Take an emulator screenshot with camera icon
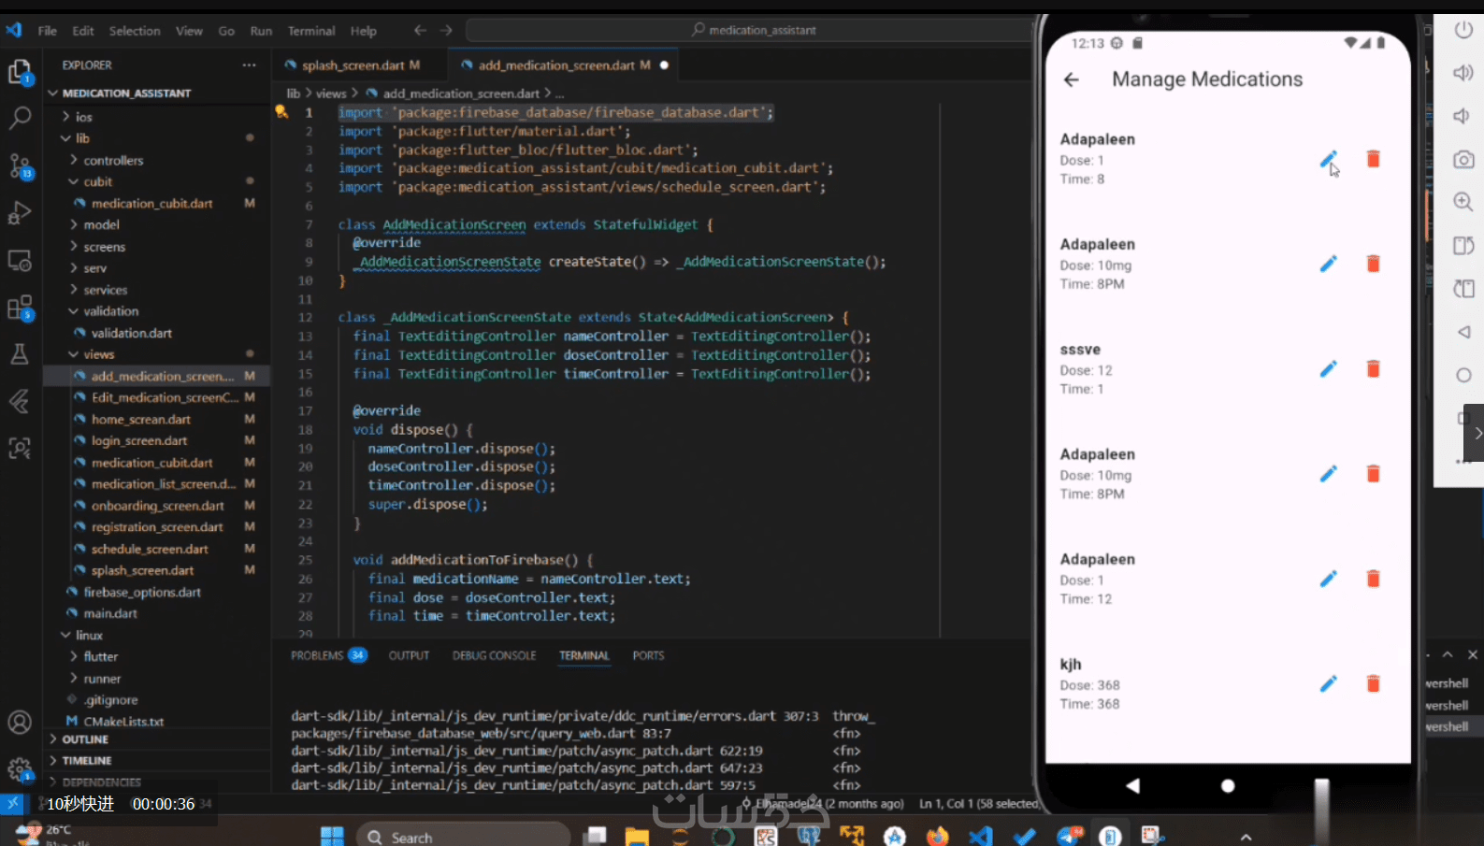This screenshot has width=1484, height=846. pyautogui.click(x=1463, y=160)
